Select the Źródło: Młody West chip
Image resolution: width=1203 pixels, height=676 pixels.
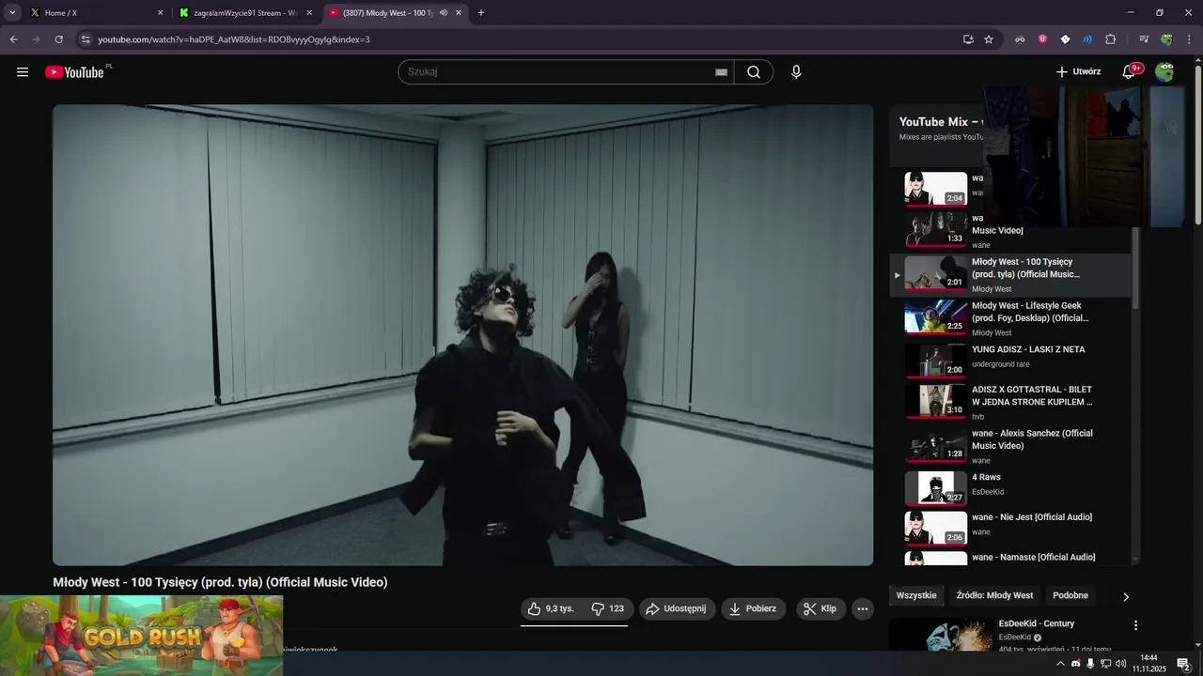(x=994, y=595)
